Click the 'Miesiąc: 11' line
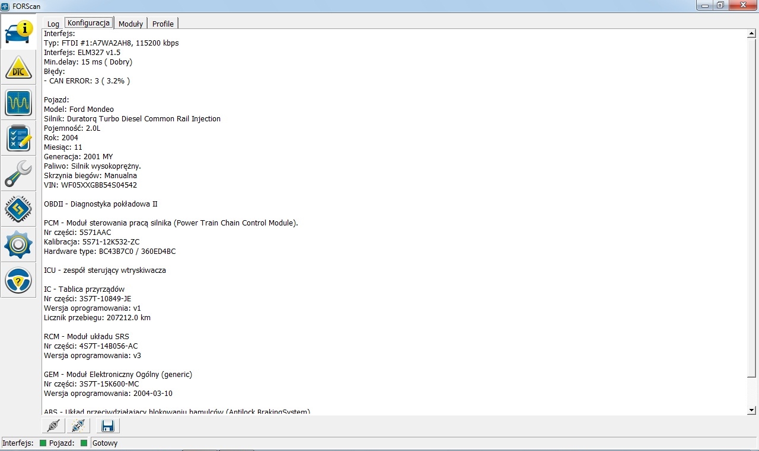The width and height of the screenshot is (759, 451). 63,147
